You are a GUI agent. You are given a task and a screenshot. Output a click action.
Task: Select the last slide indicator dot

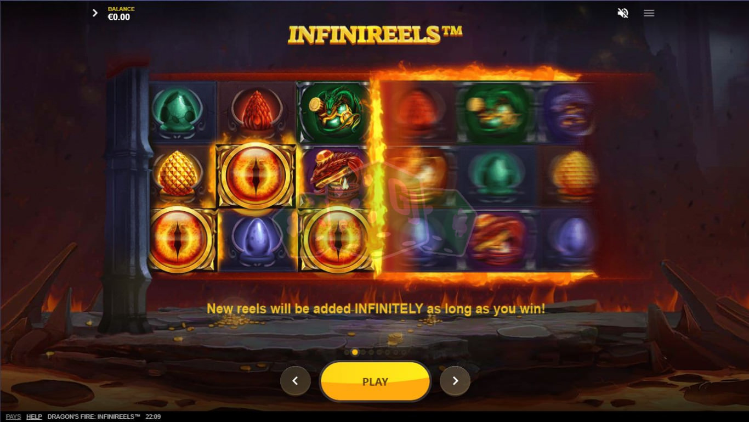(x=404, y=352)
